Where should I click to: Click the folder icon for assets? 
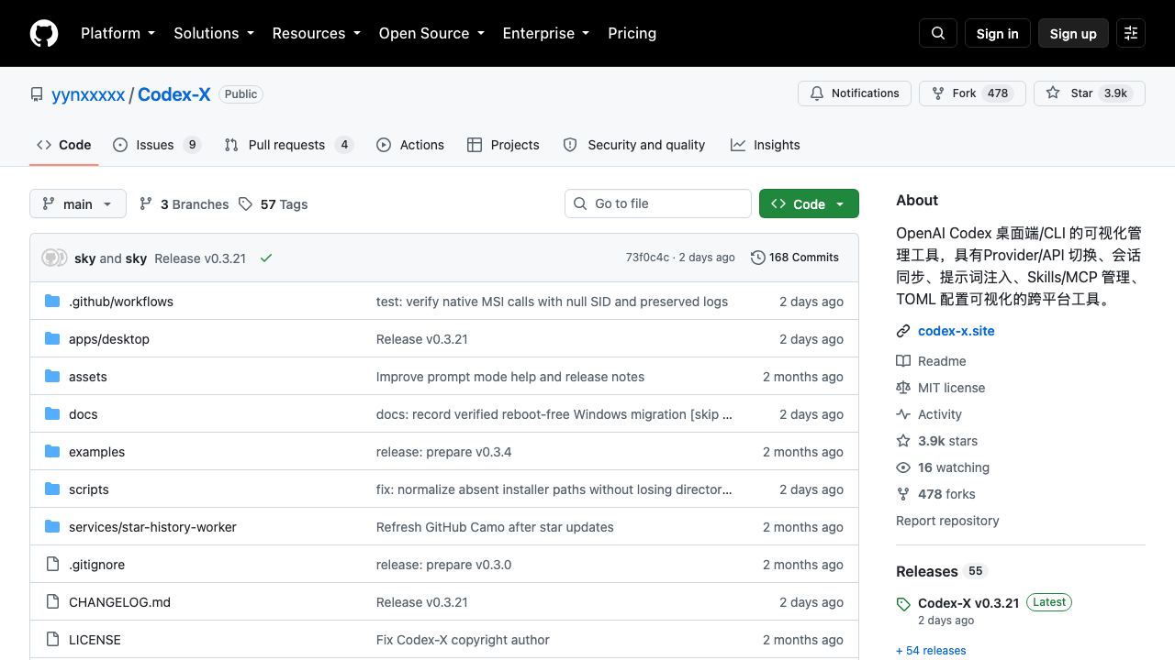pyautogui.click(x=52, y=376)
